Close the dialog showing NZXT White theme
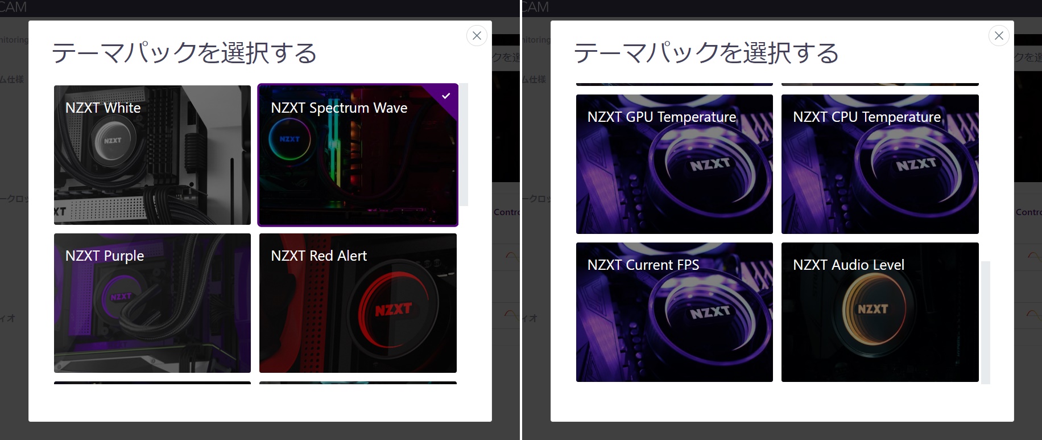Screen dimensions: 1042x440 (x=477, y=35)
